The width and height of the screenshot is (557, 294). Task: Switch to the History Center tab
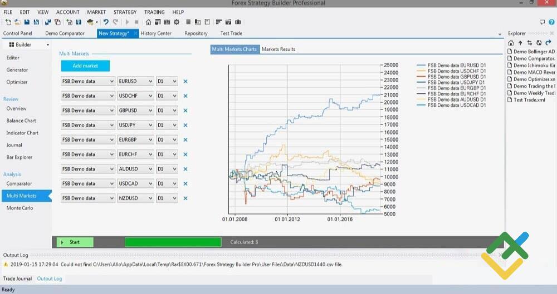click(155, 33)
